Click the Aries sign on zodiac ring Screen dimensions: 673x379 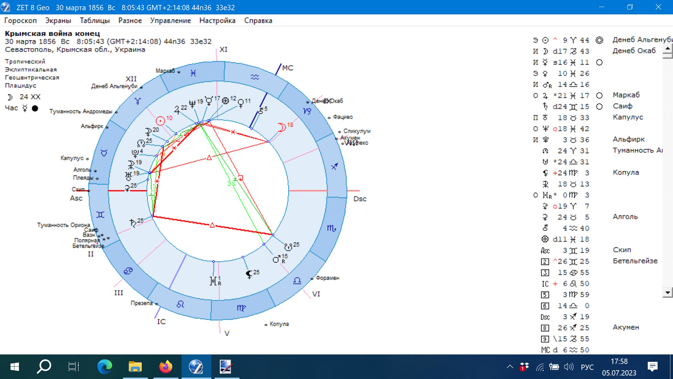(x=137, y=101)
